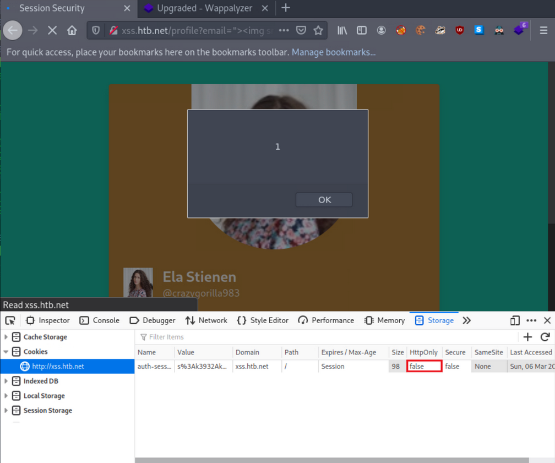
Task: Expand the Indexed DB storage section
Action: coord(6,380)
